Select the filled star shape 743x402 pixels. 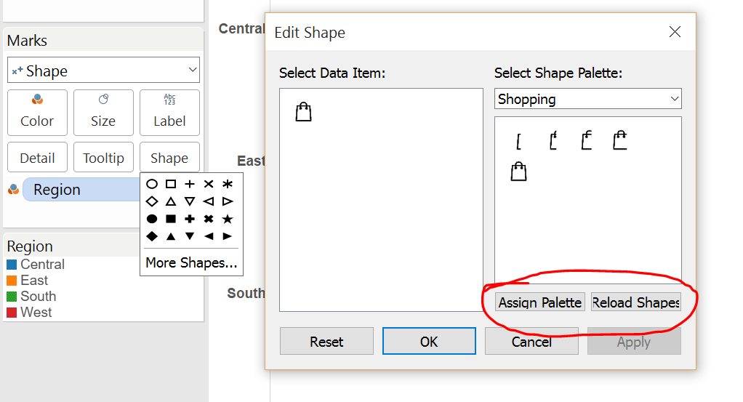228,219
